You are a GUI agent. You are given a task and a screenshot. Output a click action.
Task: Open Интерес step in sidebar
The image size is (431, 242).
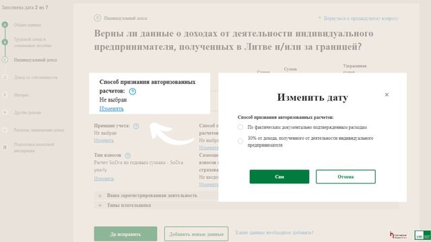(21, 95)
